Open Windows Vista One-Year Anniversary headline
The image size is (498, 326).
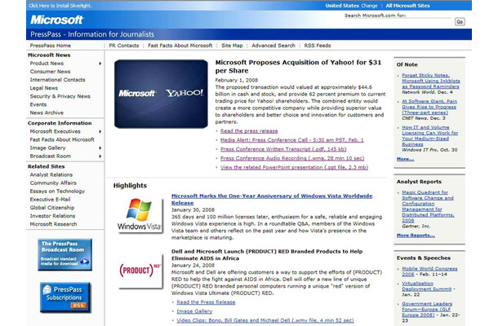coord(272,200)
